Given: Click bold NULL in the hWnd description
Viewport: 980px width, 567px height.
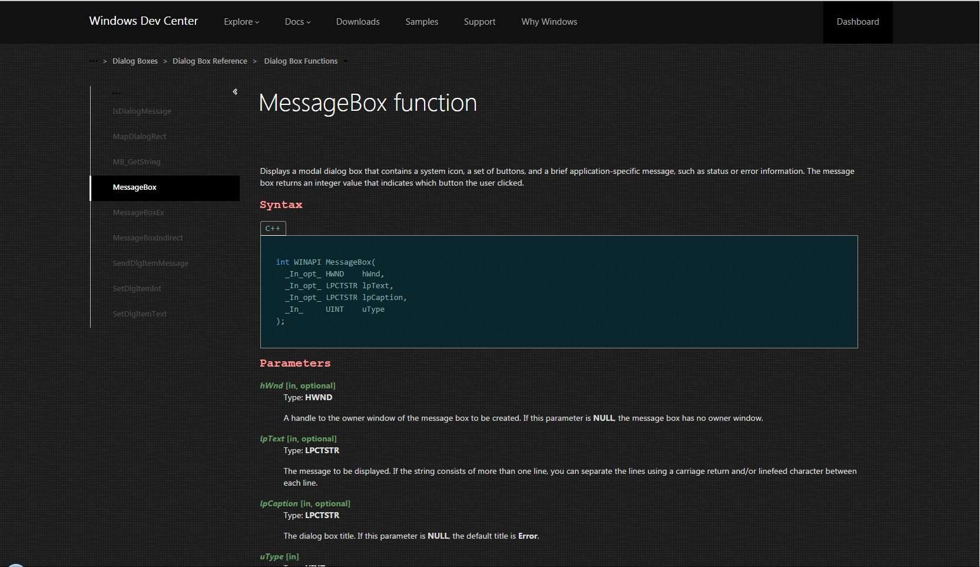Looking at the screenshot, I should 604,418.
